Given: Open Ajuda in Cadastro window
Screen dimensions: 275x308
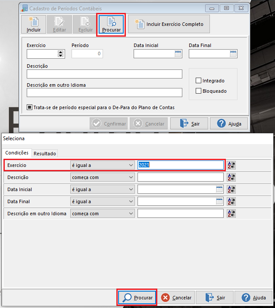Looking at the screenshot, I should [x=229, y=123].
